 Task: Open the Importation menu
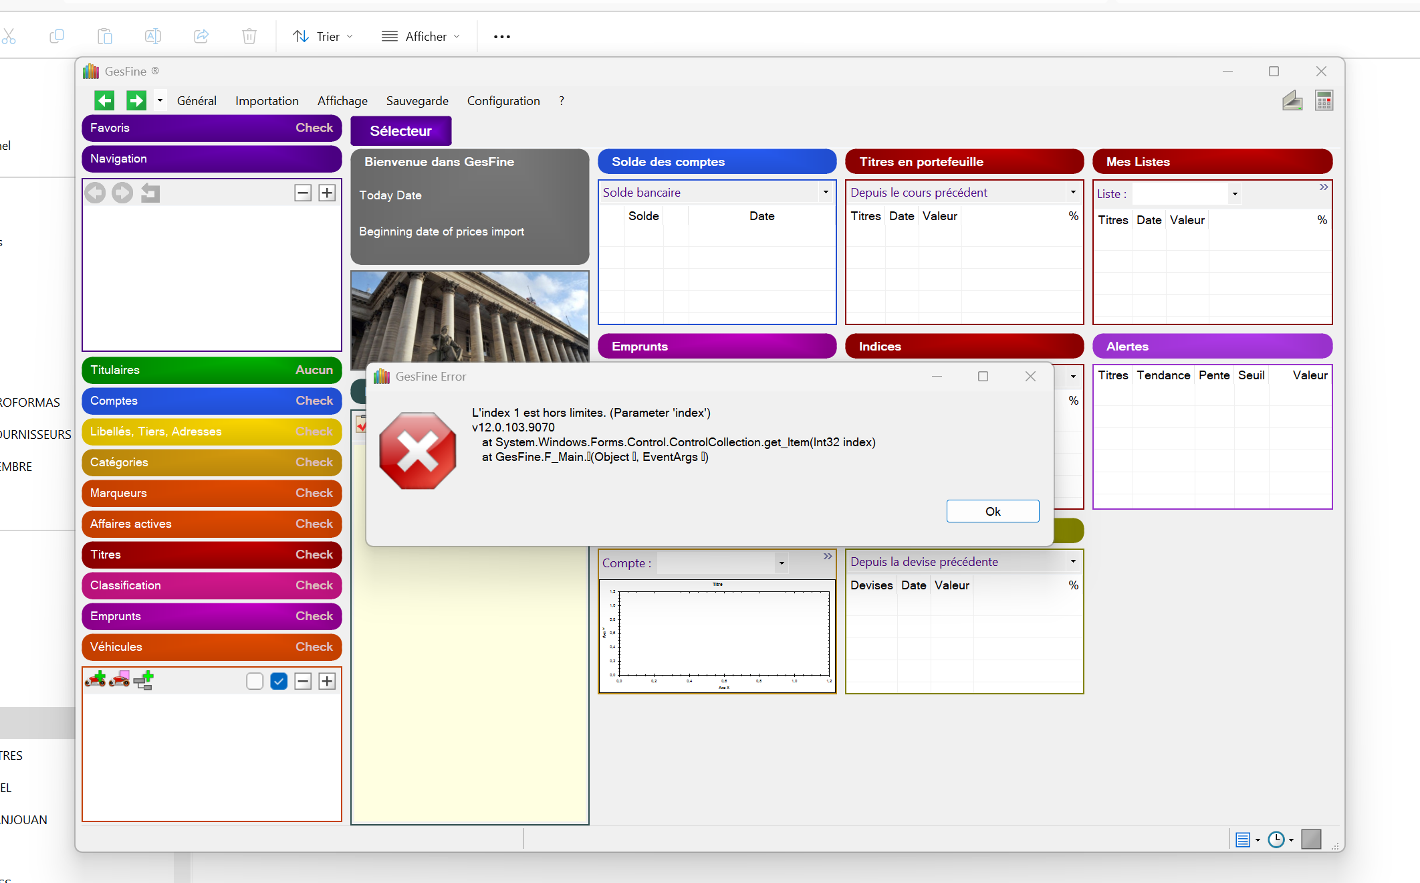267,100
